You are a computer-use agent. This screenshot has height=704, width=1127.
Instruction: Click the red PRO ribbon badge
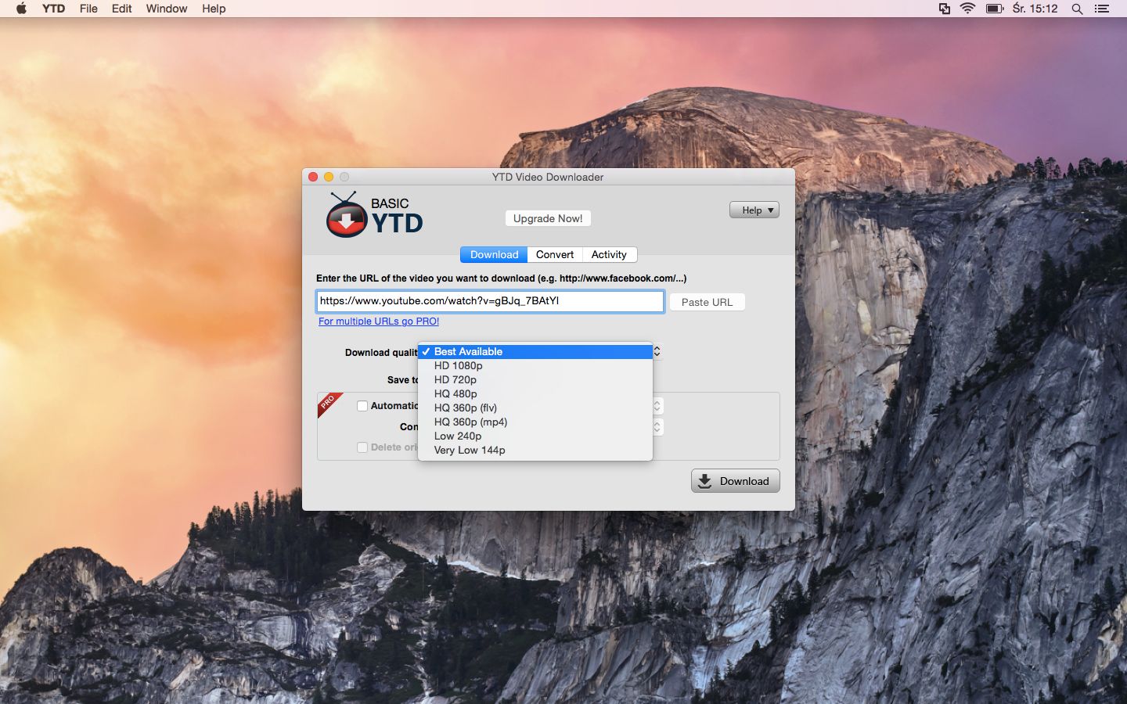tap(329, 404)
